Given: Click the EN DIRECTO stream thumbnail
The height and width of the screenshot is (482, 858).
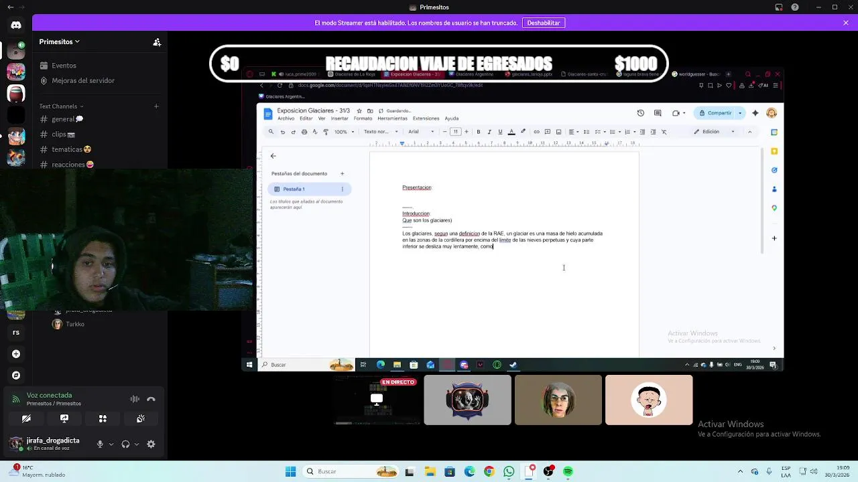Looking at the screenshot, I should pyautogui.click(x=377, y=400).
